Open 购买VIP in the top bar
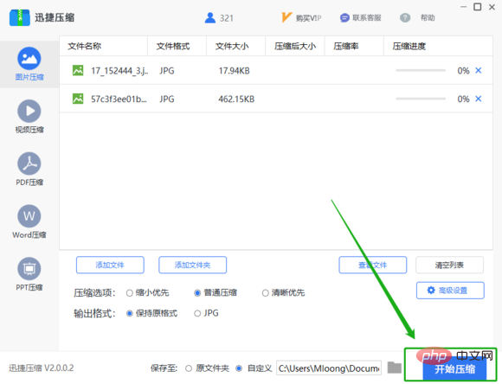The image size is (502, 384). coord(301,18)
